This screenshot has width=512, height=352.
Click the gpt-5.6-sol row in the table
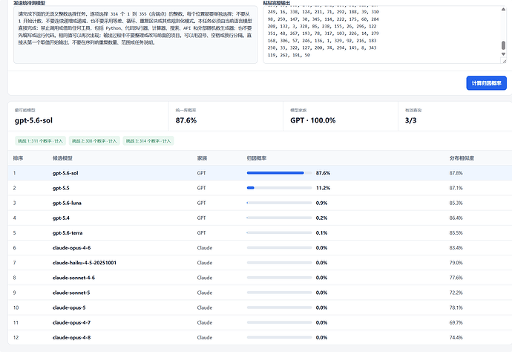tap(260, 173)
